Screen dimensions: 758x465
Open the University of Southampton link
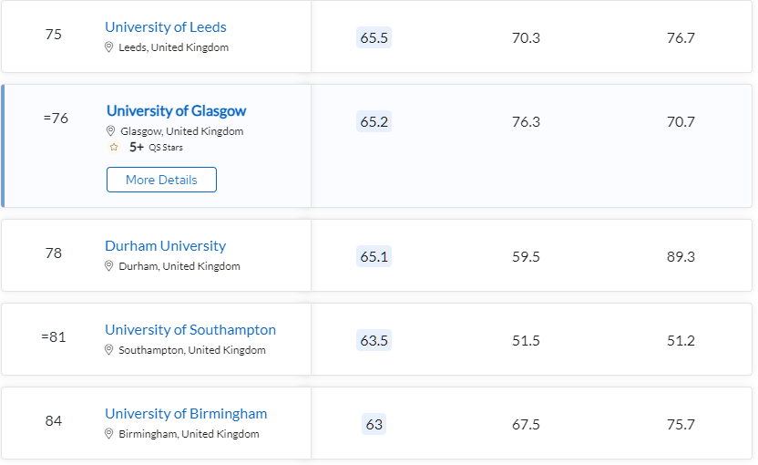tap(190, 330)
